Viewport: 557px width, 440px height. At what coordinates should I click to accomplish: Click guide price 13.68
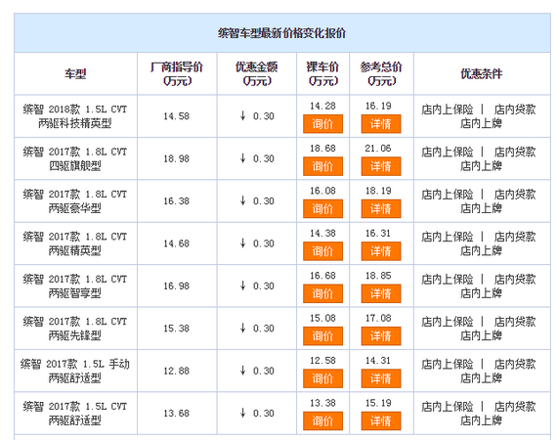click(177, 414)
